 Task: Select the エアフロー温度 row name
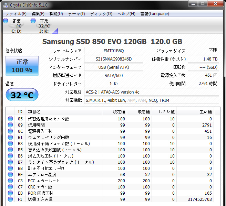pos(42,174)
